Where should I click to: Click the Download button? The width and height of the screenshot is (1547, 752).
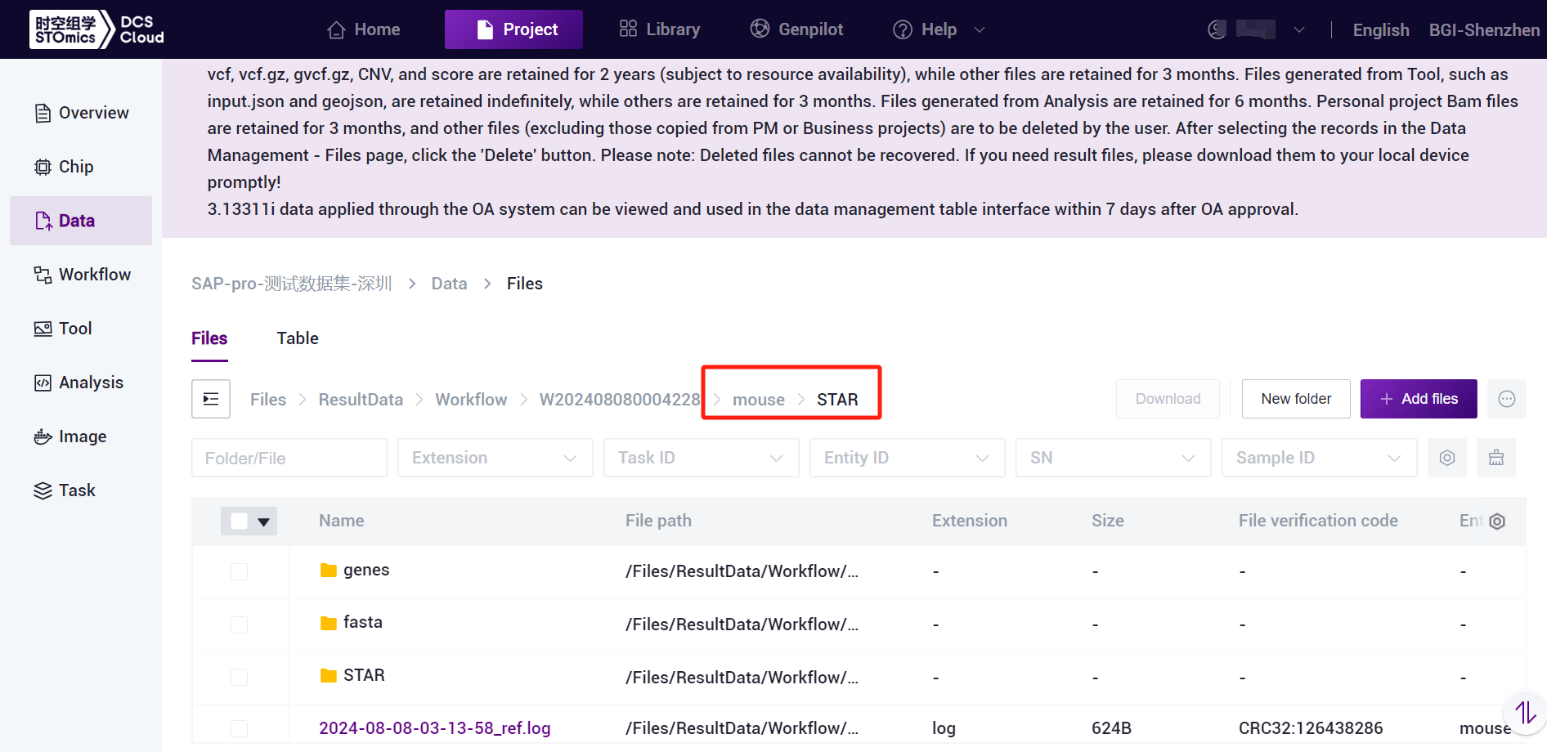coord(1168,399)
